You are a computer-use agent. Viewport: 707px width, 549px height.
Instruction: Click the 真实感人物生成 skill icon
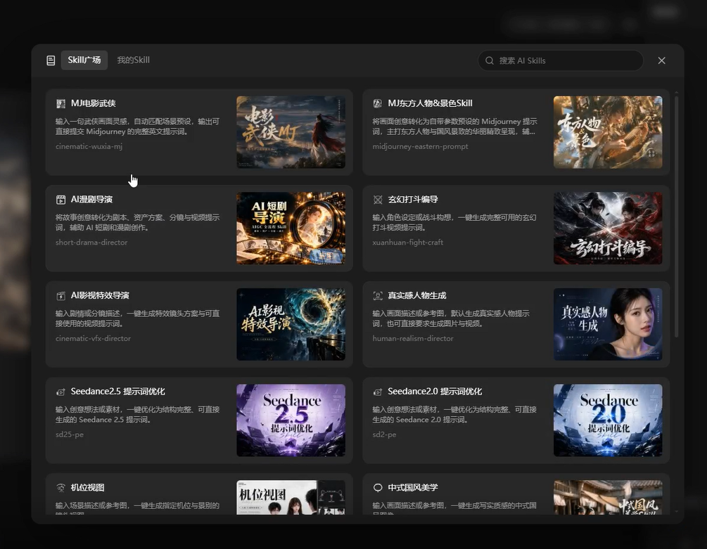377,296
